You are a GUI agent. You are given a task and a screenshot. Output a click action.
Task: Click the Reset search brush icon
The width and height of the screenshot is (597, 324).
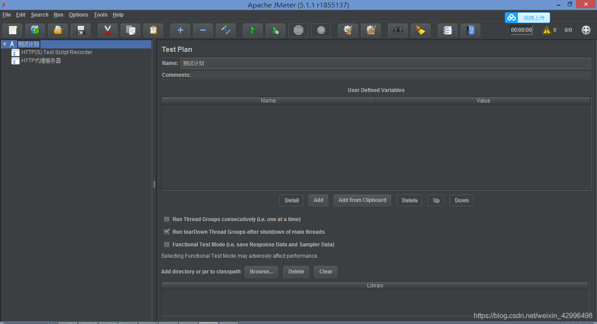point(421,30)
